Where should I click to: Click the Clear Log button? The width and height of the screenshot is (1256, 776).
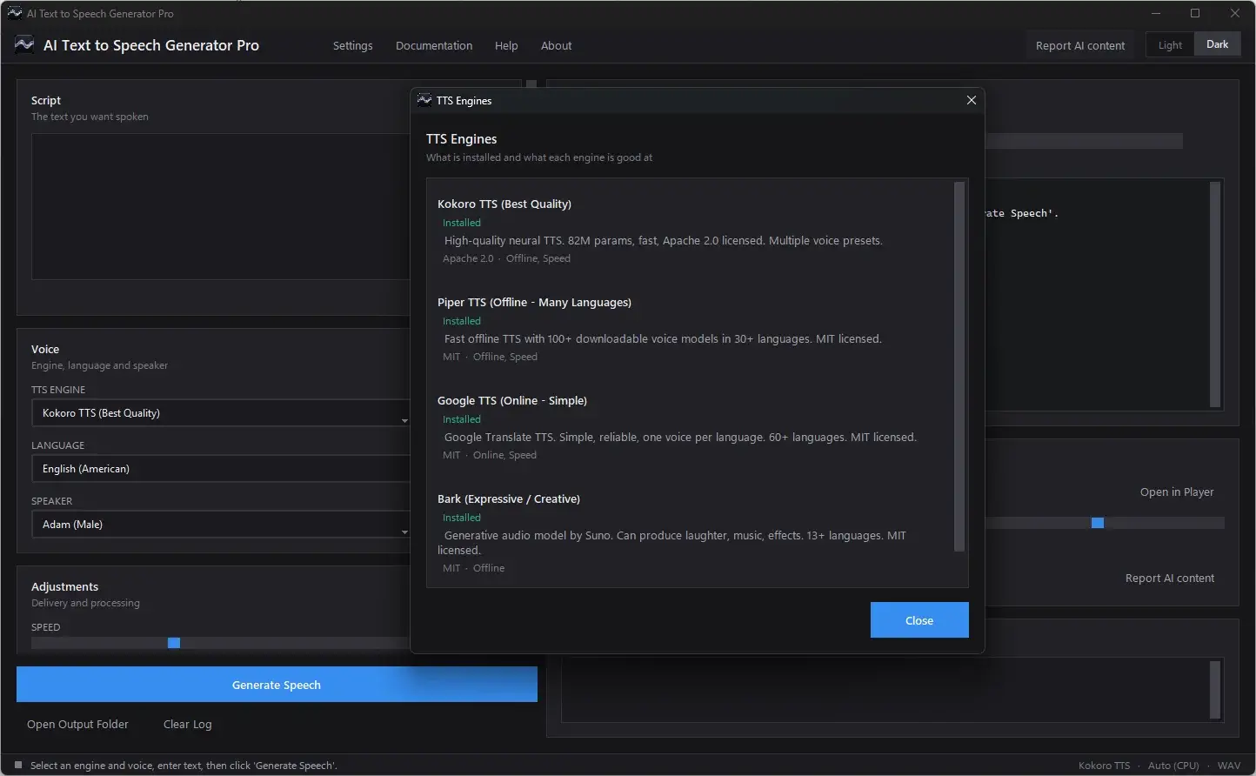tap(188, 724)
